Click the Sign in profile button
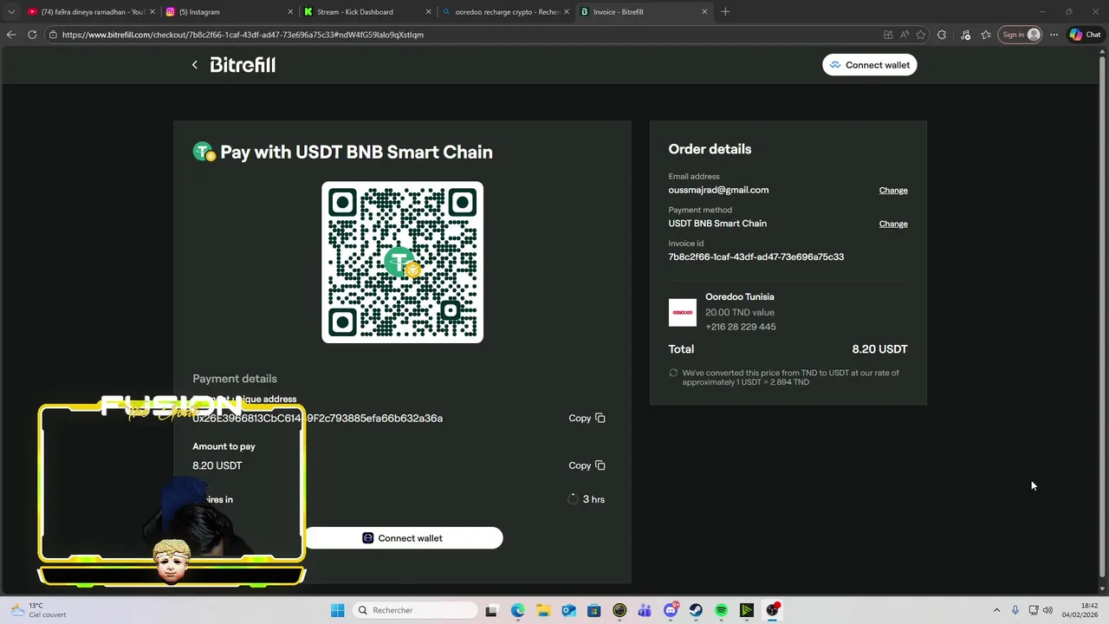 tap(1021, 35)
